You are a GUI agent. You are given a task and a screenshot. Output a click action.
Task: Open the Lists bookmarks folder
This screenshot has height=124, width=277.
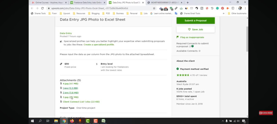(x=144, y=13)
